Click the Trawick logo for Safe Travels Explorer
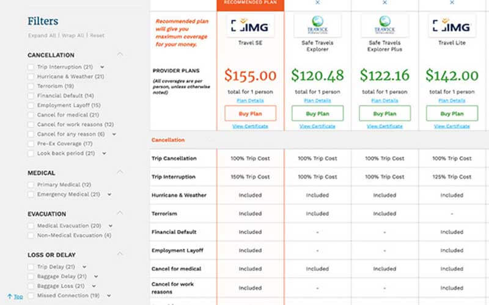Viewport: 489px width, 305px height. click(x=317, y=26)
